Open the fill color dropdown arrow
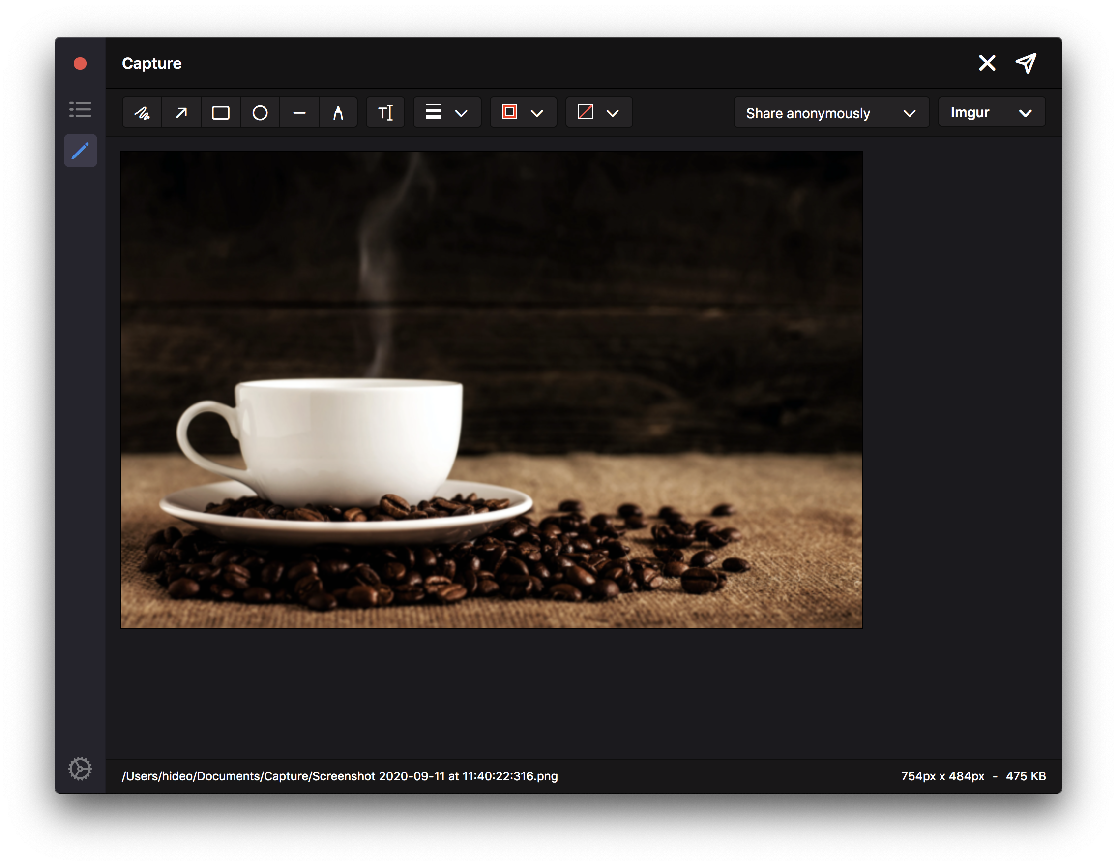Image resolution: width=1117 pixels, height=866 pixels. point(613,113)
